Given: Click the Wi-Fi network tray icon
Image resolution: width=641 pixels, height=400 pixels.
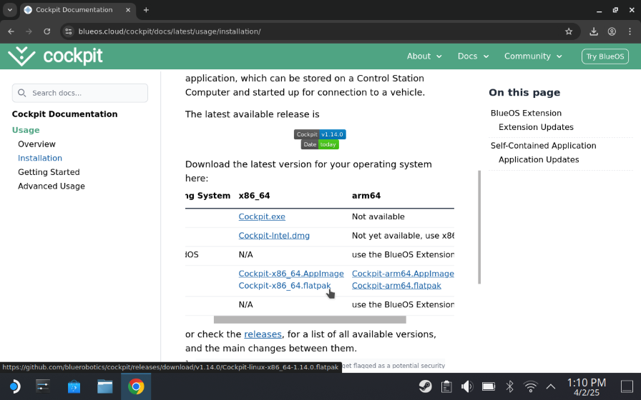Looking at the screenshot, I should click(530, 387).
